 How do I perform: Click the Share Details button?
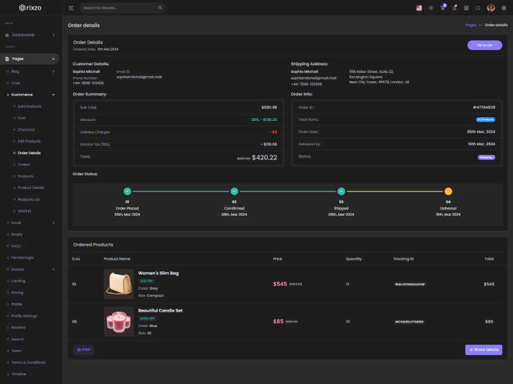coord(484,350)
